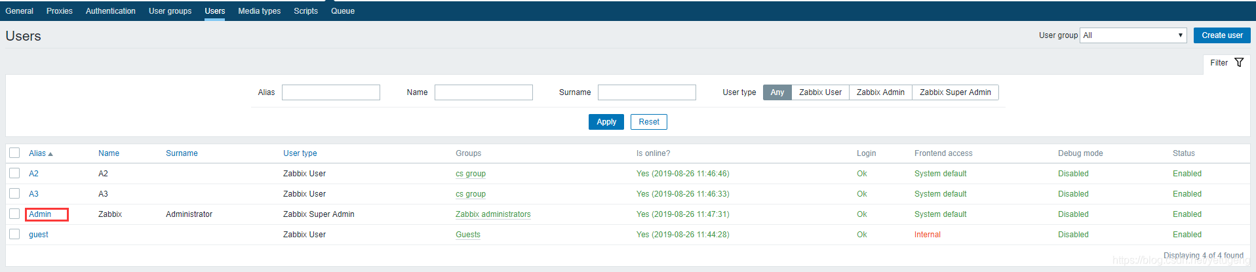
Task: Click Disabled debug mode for A2
Action: coord(1073,174)
